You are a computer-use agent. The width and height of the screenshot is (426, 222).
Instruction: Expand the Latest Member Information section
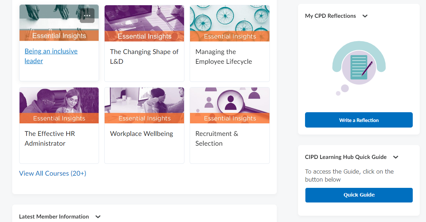pos(98,217)
